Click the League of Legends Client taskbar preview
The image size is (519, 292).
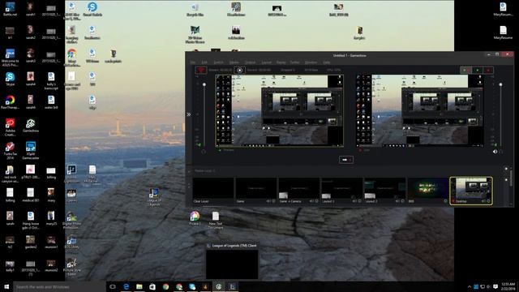pos(232,261)
